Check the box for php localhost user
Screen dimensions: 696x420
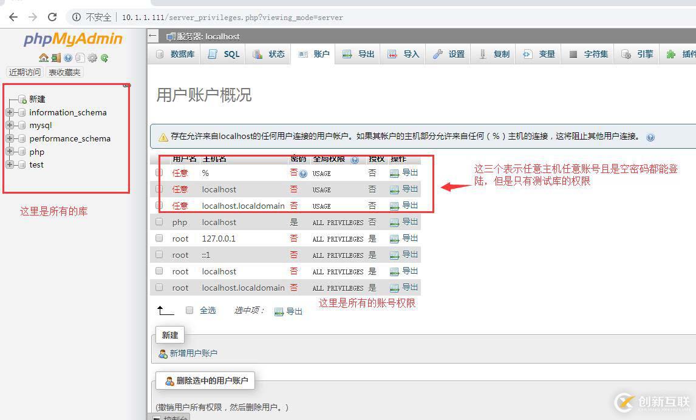[x=159, y=222]
